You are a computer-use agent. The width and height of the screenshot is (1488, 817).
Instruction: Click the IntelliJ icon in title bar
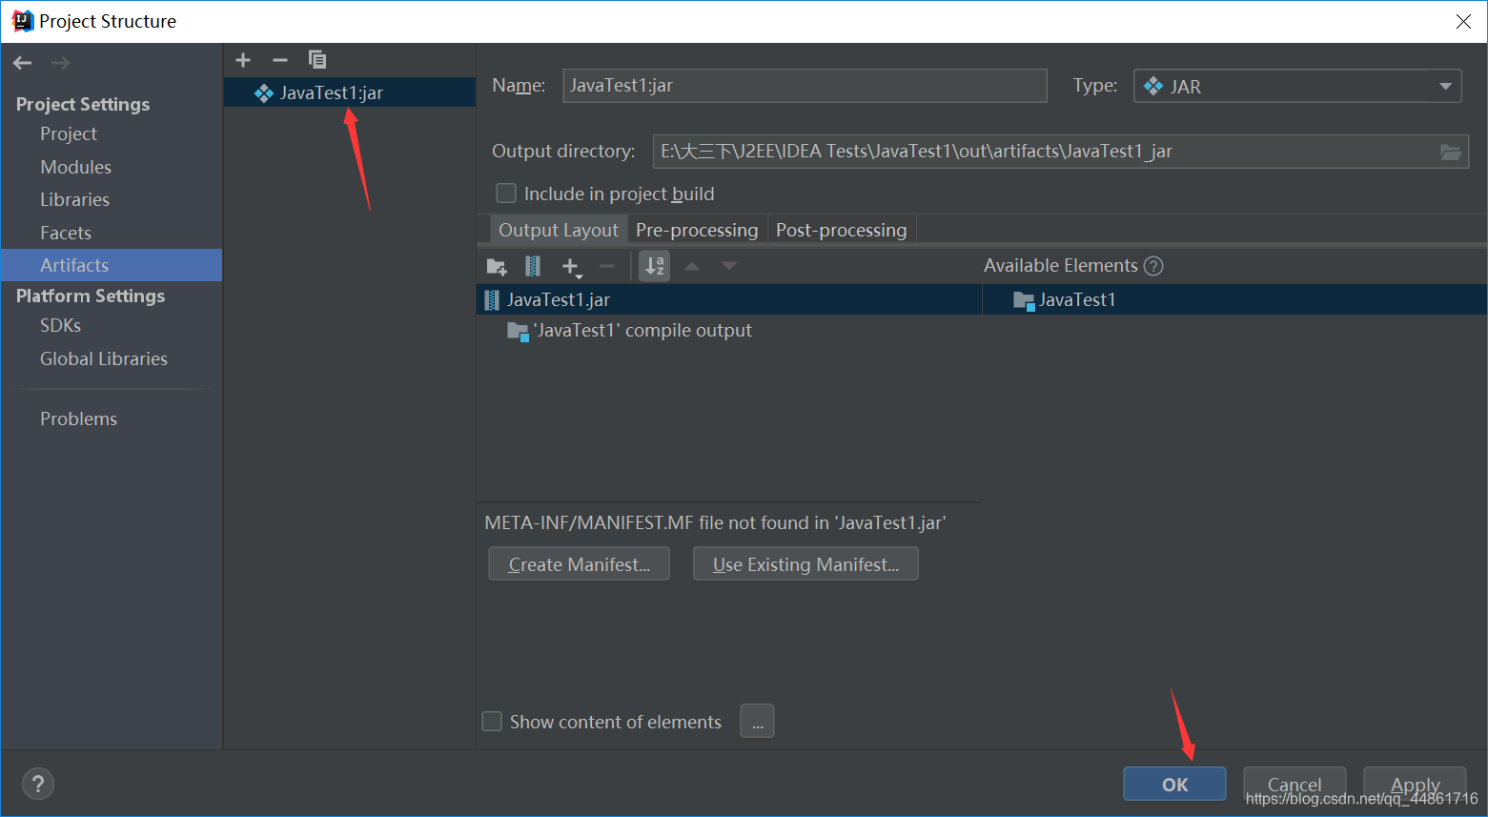pyautogui.click(x=22, y=21)
